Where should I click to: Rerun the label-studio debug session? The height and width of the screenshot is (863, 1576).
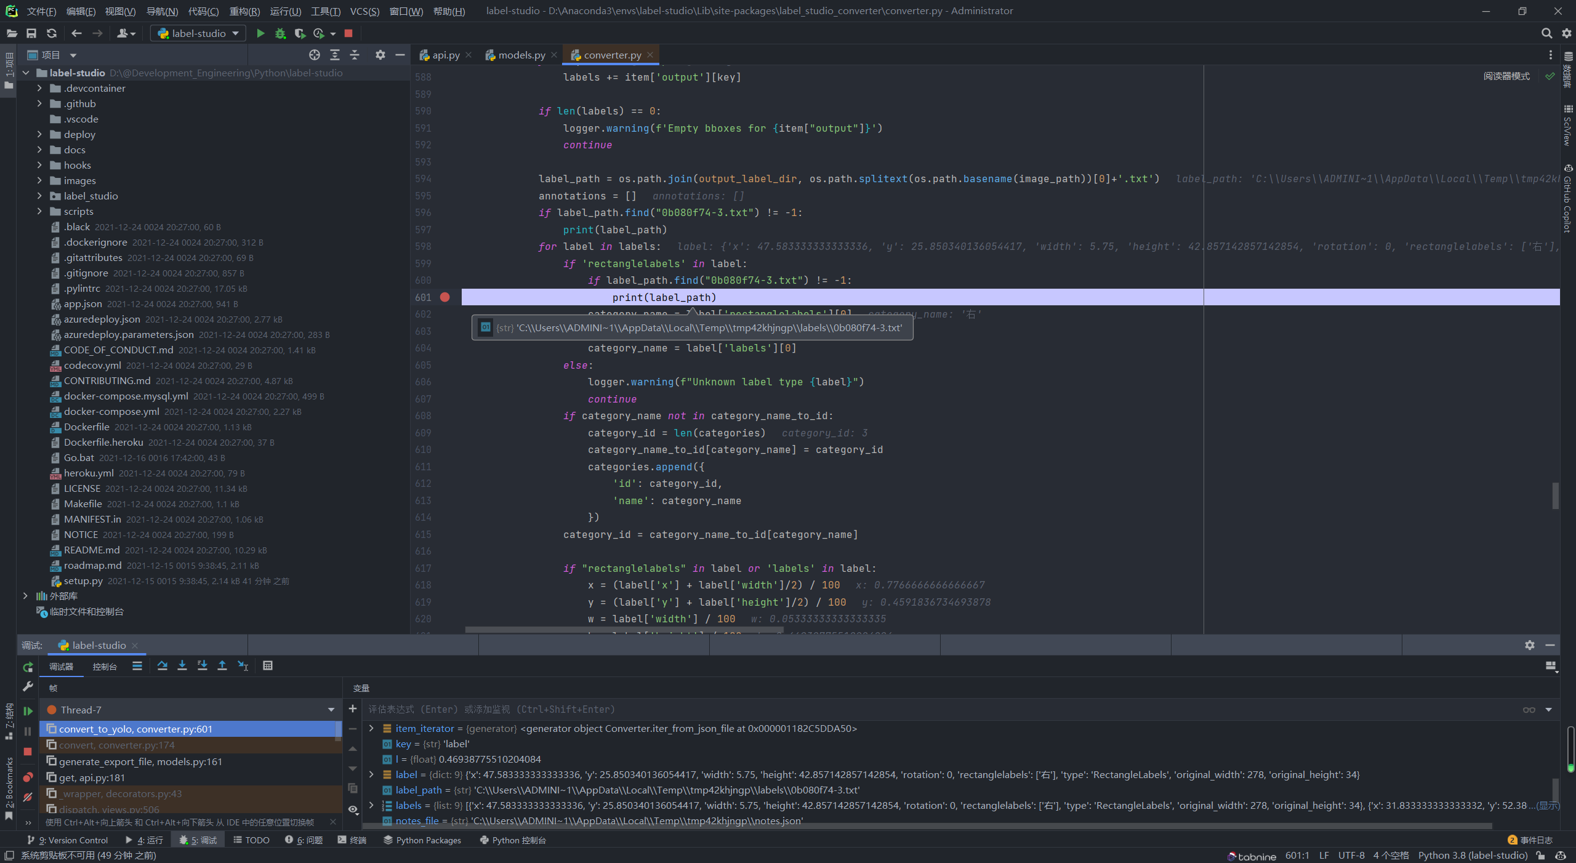(x=28, y=667)
